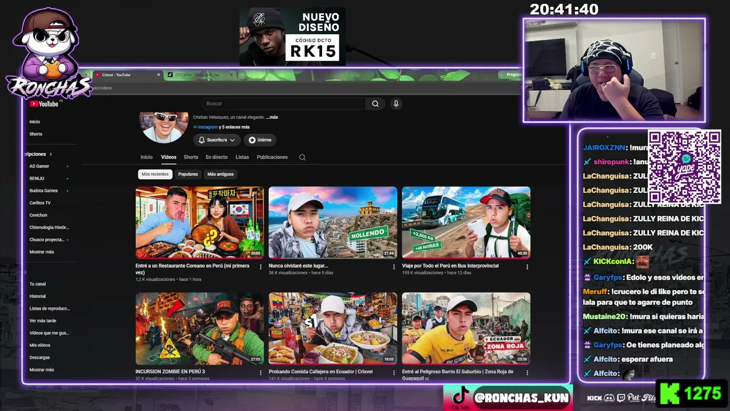Select the 'Más recientes' filter chip
This screenshot has width=730, height=411.
click(x=155, y=174)
